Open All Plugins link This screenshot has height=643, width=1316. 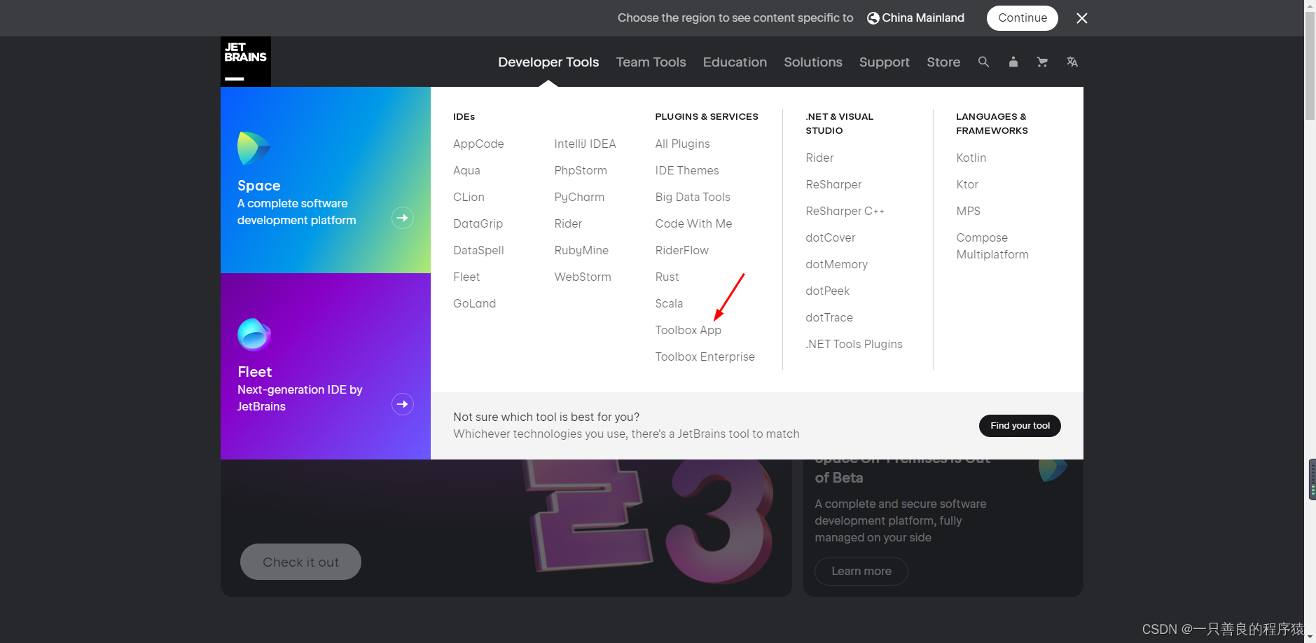(x=682, y=144)
